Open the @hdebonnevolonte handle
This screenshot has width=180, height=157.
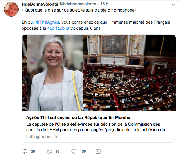[78, 4]
